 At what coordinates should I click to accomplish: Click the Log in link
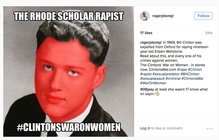click(145, 128)
